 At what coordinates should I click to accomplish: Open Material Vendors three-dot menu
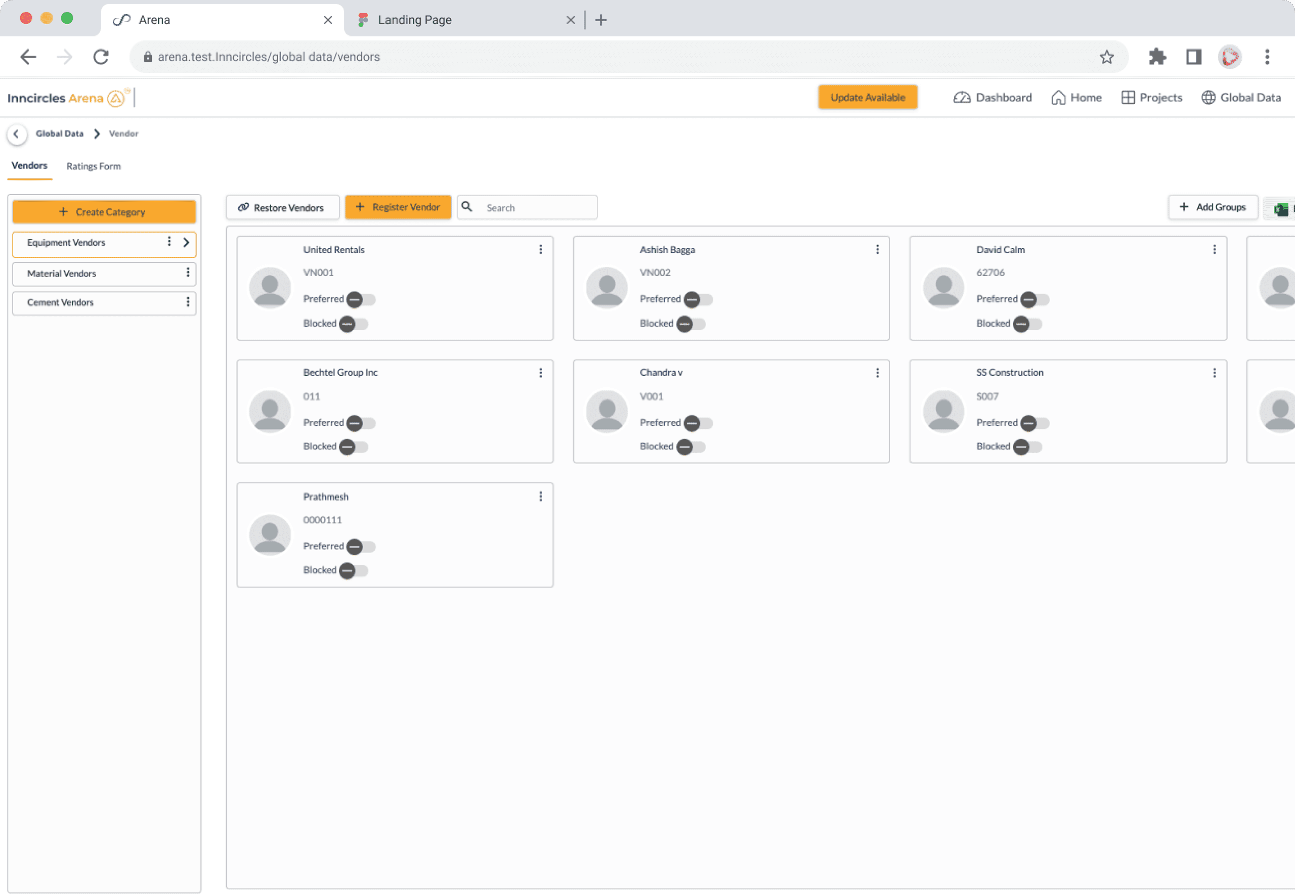pos(188,273)
